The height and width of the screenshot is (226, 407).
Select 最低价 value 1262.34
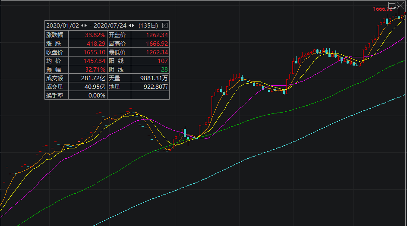pyautogui.click(x=157, y=52)
